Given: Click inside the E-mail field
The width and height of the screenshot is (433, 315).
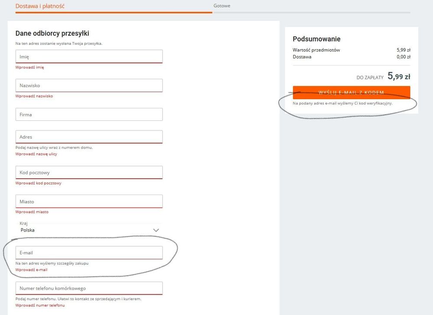Looking at the screenshot, I should [x=89, y=253].
